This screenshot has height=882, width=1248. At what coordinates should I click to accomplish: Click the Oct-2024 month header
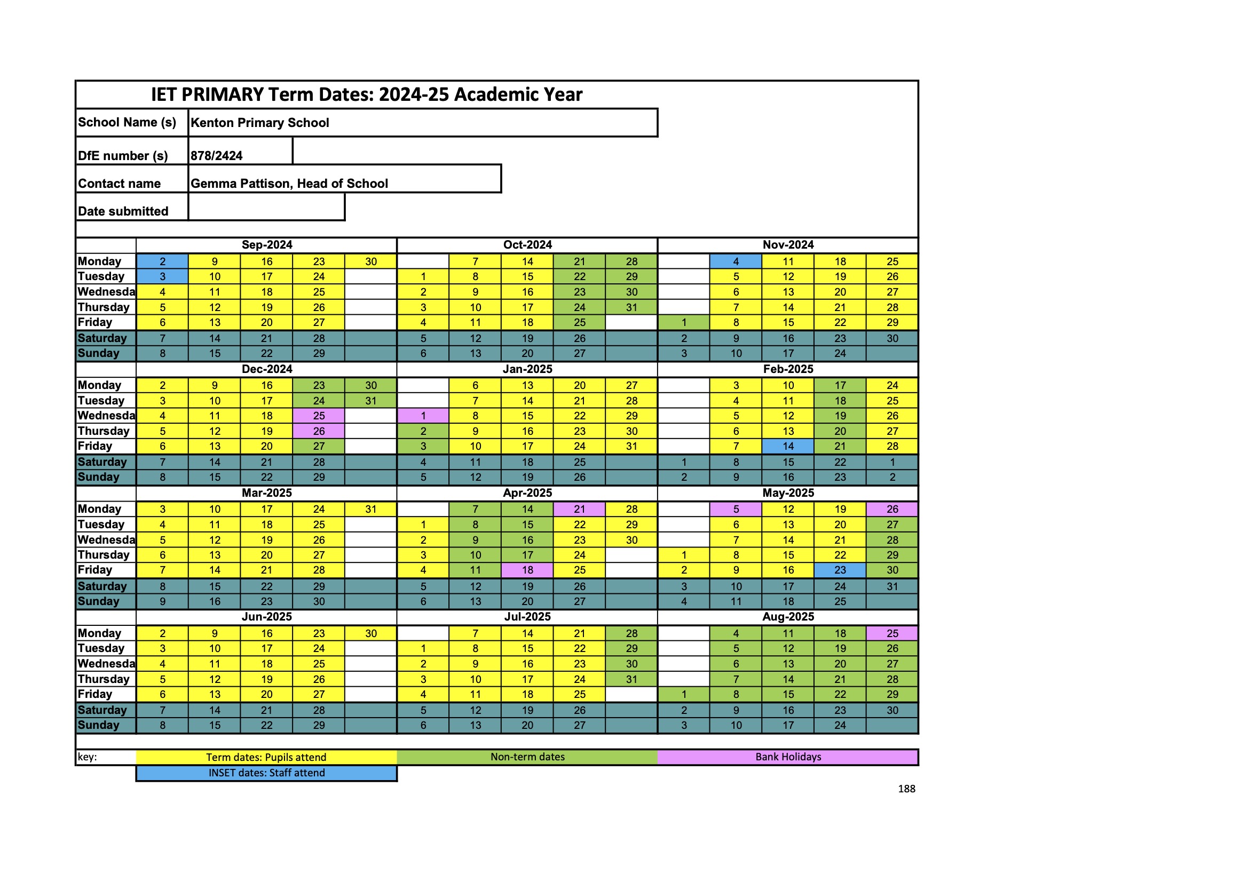527,244
